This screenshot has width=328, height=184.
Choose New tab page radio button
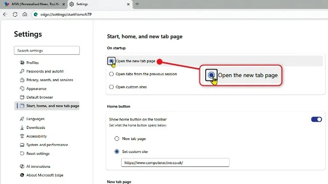(117, 139)
